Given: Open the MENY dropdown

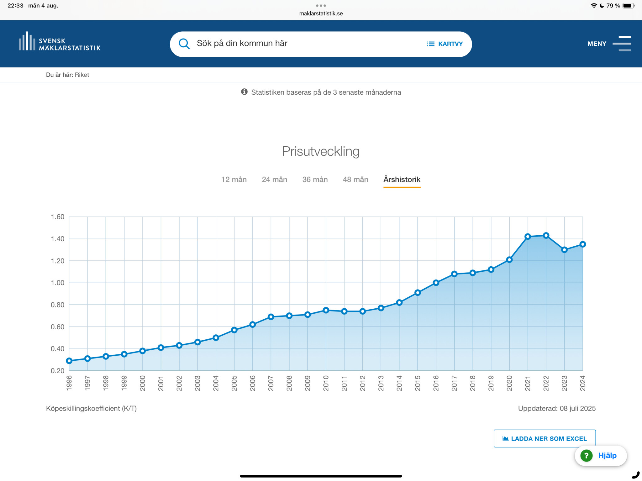Looking at the screenshot, I should pos(597,44).
